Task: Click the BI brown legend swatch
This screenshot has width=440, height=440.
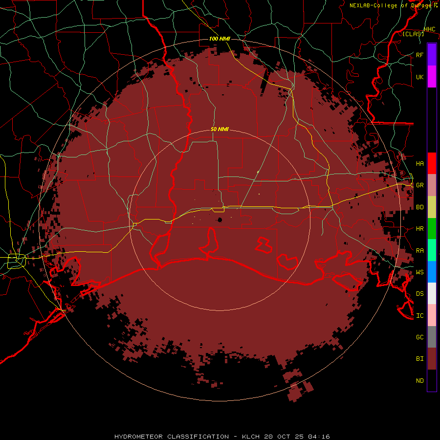Action: pos(432,359)
